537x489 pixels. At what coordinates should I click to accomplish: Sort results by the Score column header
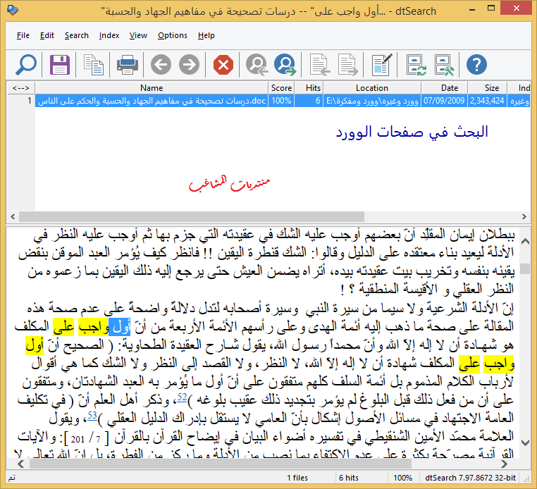tap(281, 88)
